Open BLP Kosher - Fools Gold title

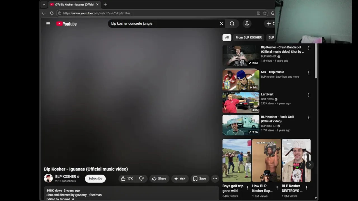[x=277, y=119]
